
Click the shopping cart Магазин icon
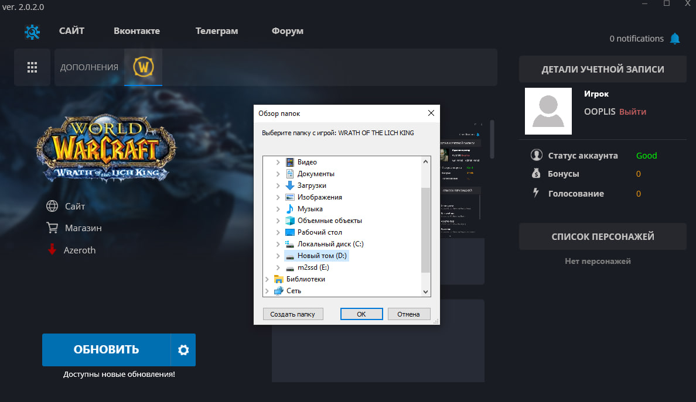click(52, 228)
